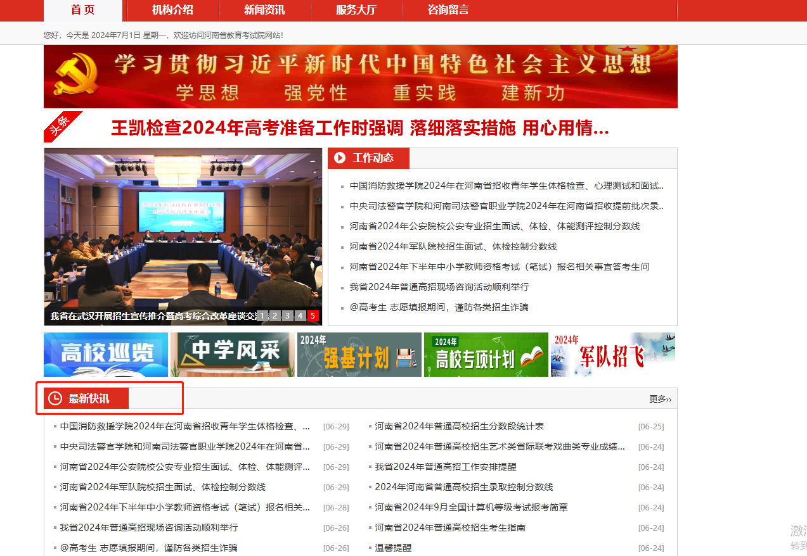The width and height of the screenshot is (807, 556).
Task: Open the 高校巡览 banner image
Action: pos(106,355)
